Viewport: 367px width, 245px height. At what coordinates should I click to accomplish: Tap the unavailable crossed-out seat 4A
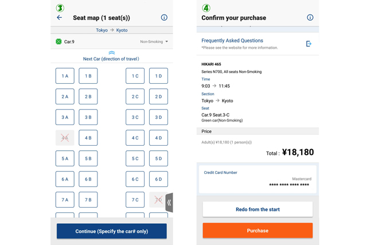point(65,138)
